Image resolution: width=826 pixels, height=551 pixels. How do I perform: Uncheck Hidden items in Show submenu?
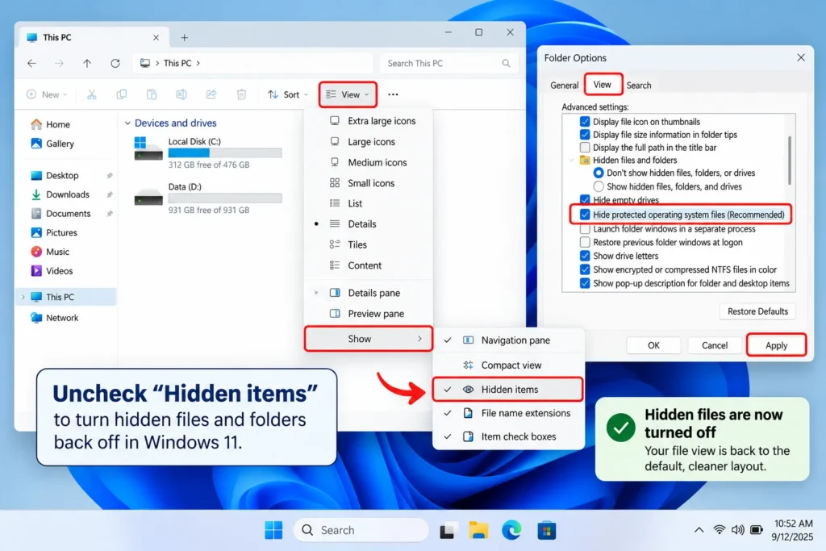(x=508, y=390)
